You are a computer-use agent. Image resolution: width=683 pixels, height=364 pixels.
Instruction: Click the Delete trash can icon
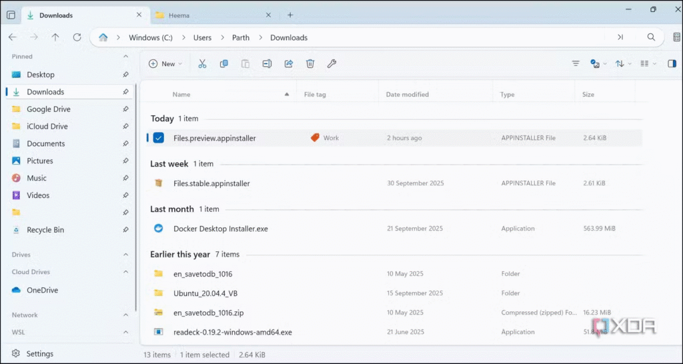(x=310, y=64)
